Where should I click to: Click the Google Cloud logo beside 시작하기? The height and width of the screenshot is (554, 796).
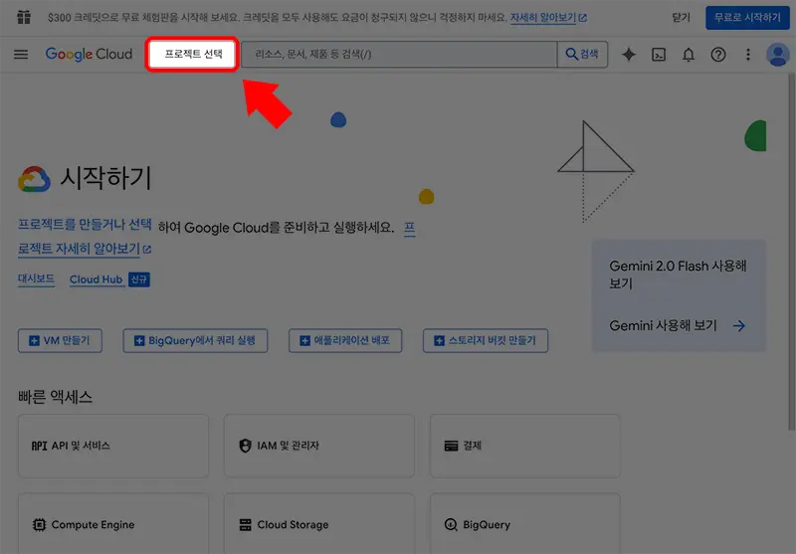point(34,179)
